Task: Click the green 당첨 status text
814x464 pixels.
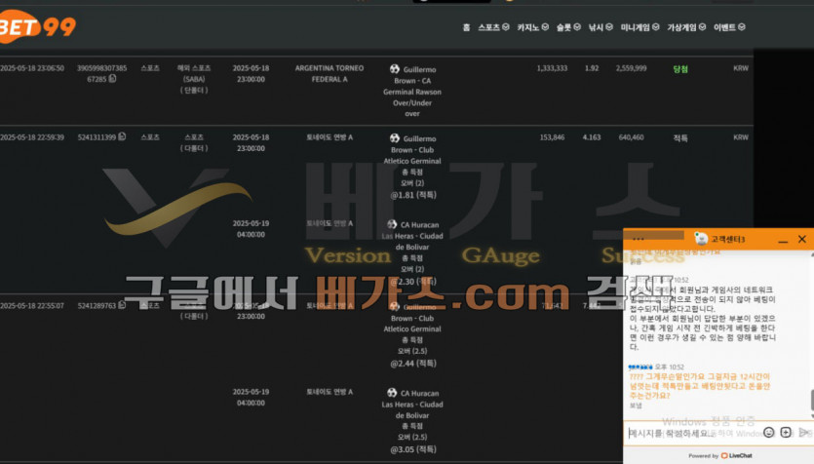Action: coord(680,68)
